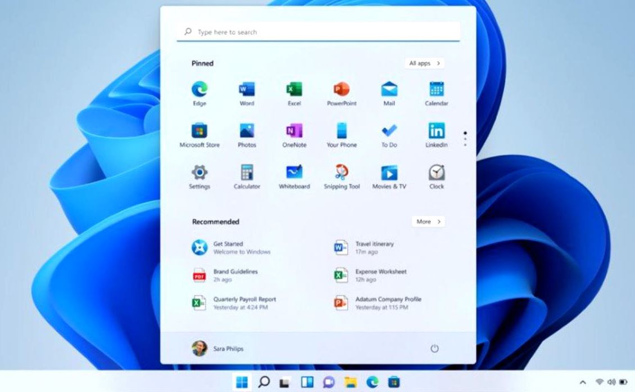The width and height of the screenshot is (635, 392).
Task: Open Microsoft Store on the taskbar
Action: click(x=393, y=382)
